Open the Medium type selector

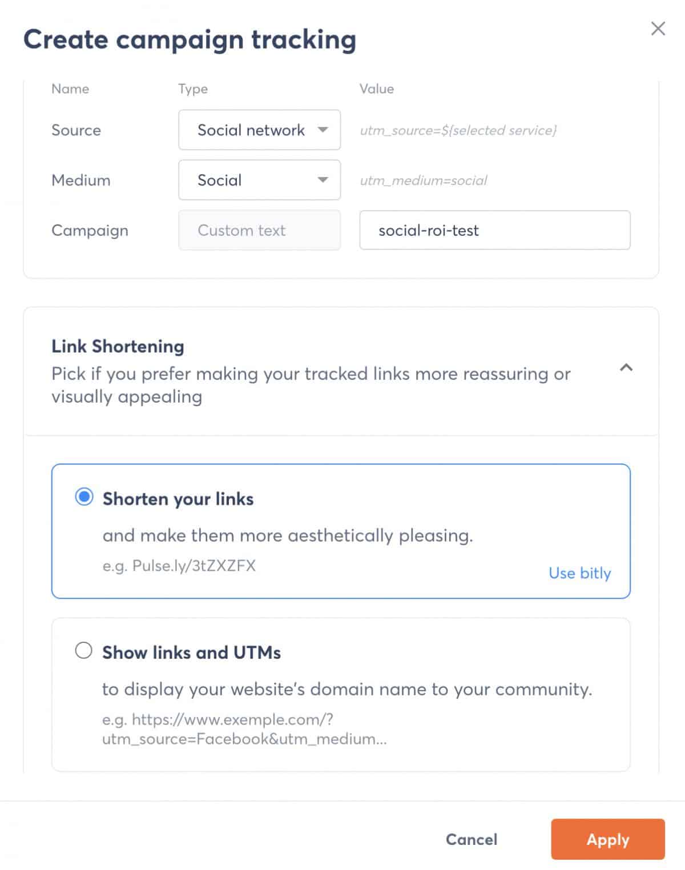(x=259, y=180)
